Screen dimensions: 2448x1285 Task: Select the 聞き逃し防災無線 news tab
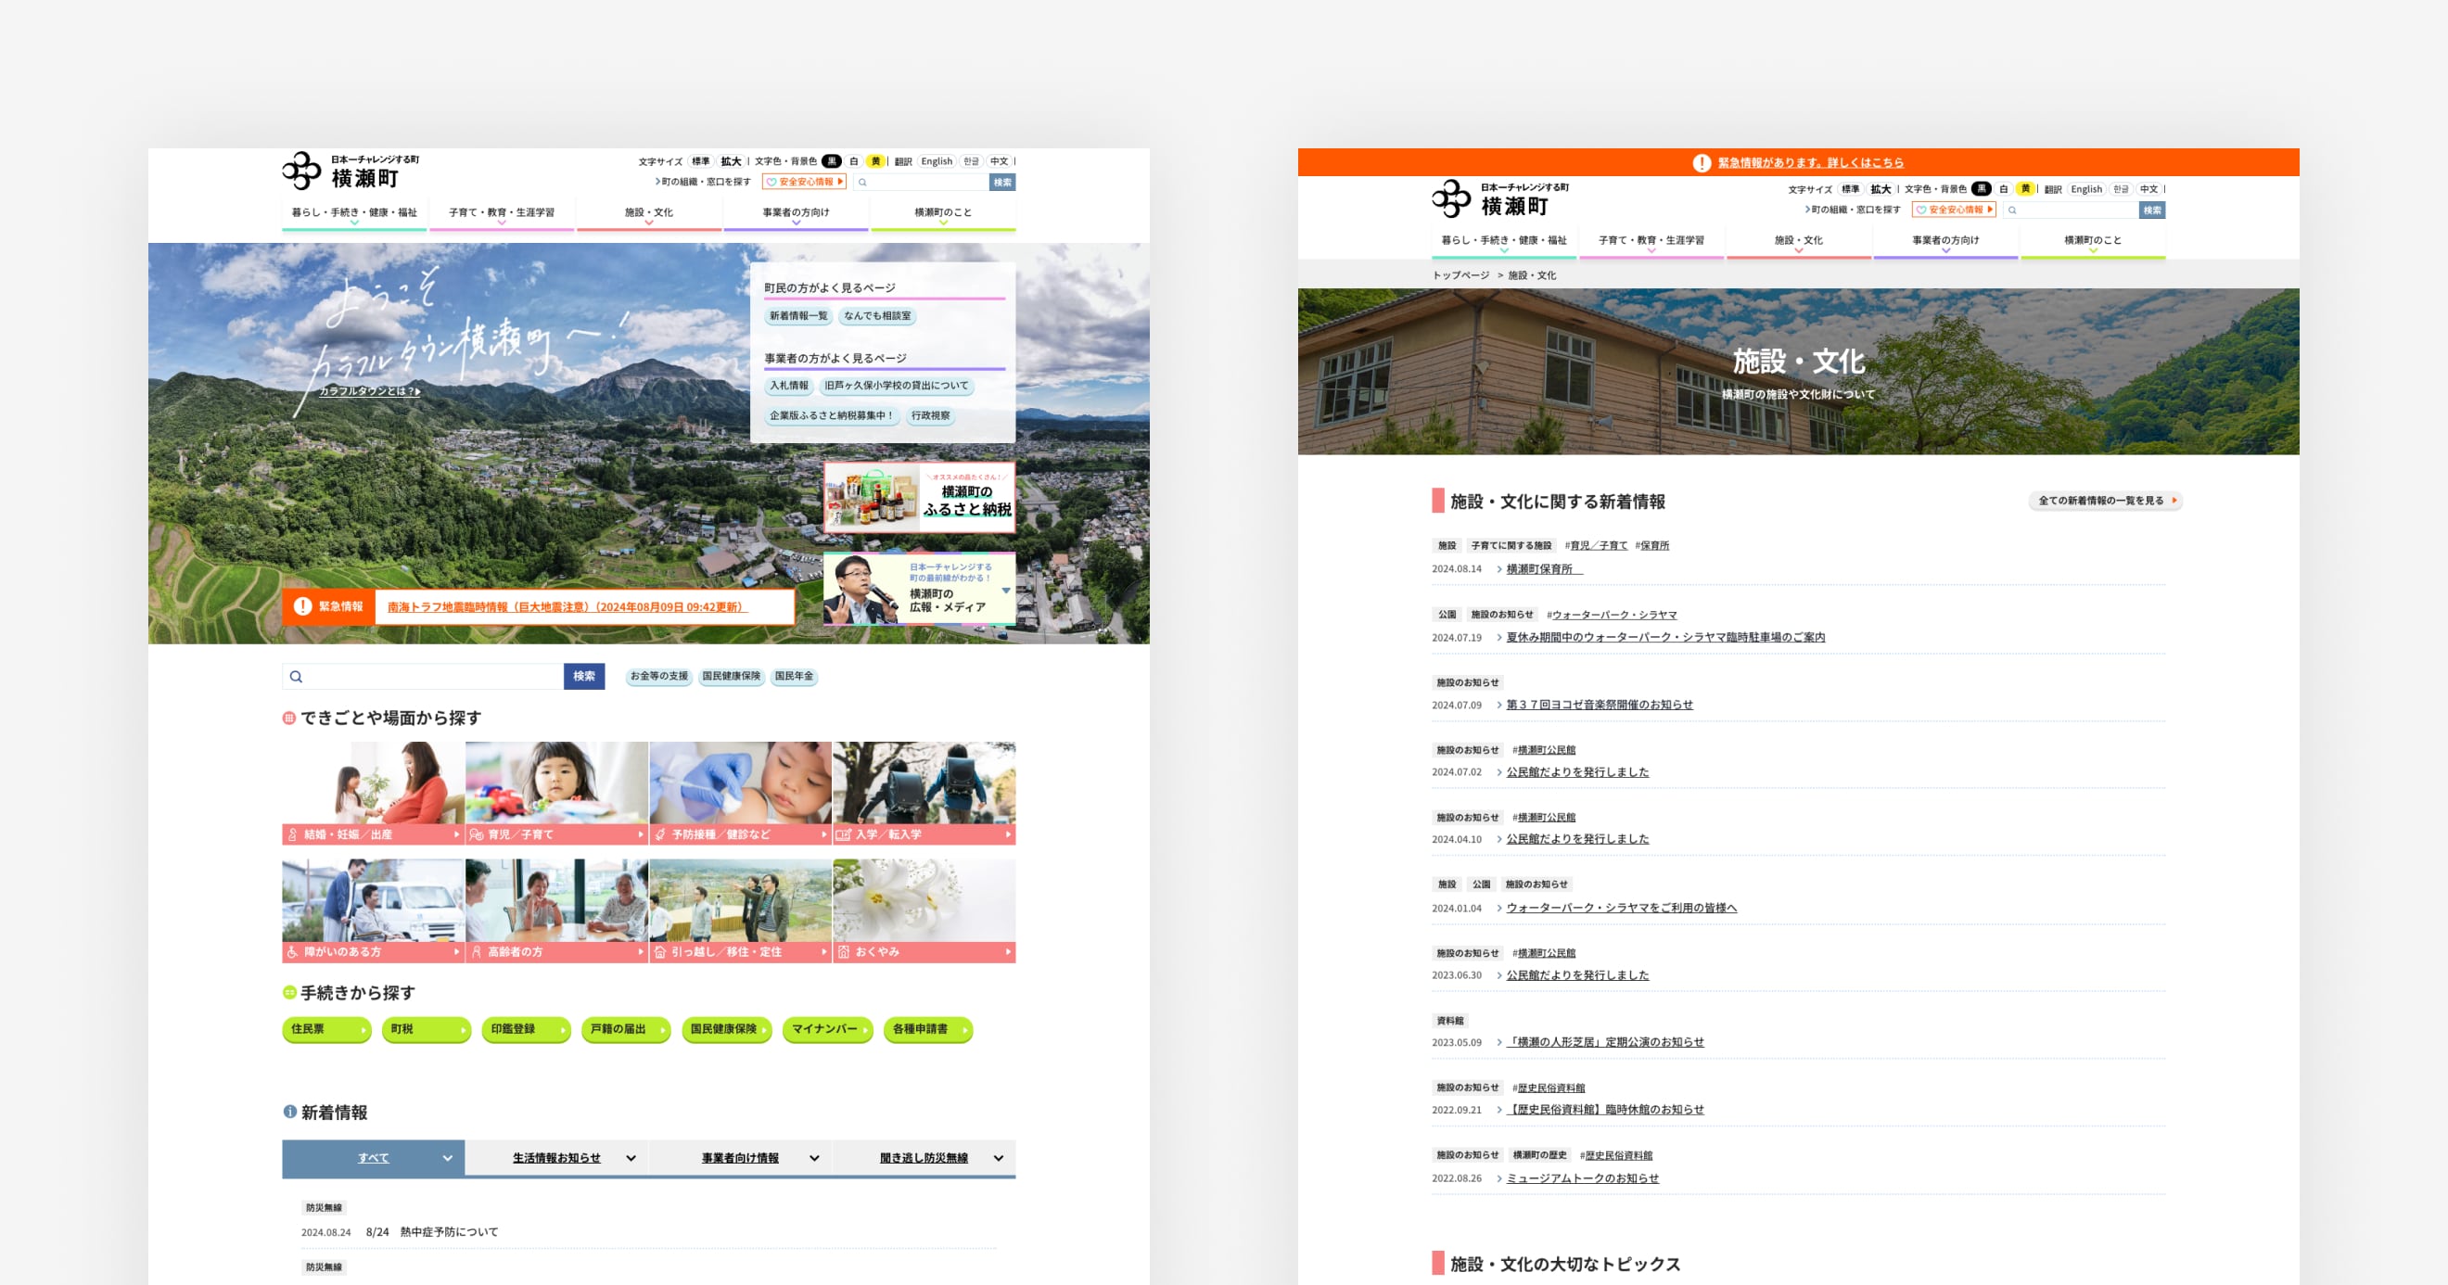click(923, 1158)
